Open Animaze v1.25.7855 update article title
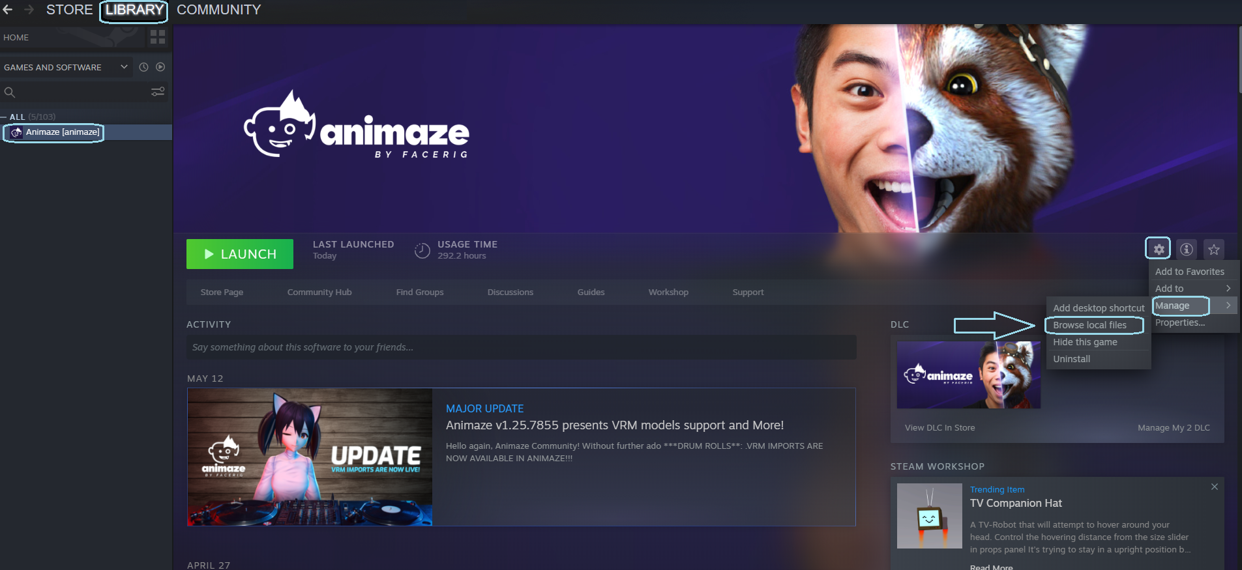The height and width of the screenshot is (570, 1242). pos(615,425)
